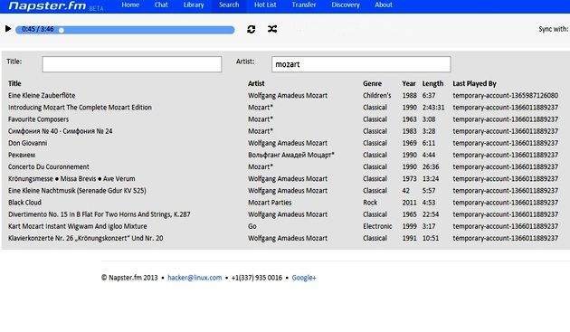Click the Title column header
570x332 pixels.
(14, 83)
